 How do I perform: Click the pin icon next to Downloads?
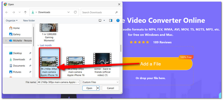coord(30,59)
